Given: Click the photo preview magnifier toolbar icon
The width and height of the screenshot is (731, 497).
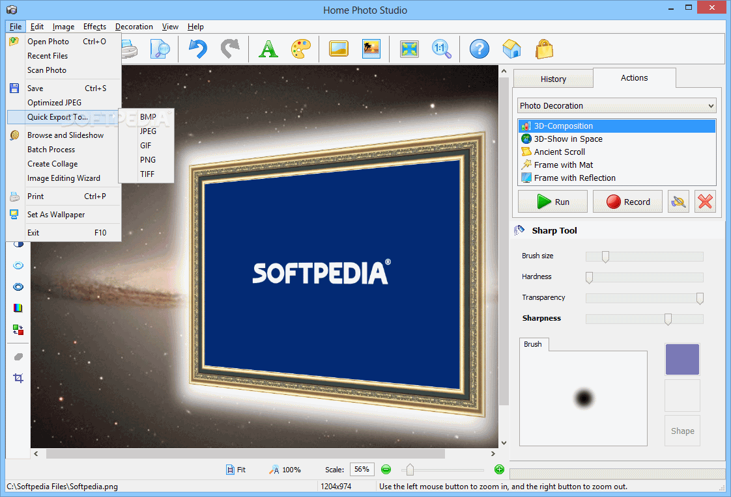Looking at the screenshot, I should pos(160,49).
